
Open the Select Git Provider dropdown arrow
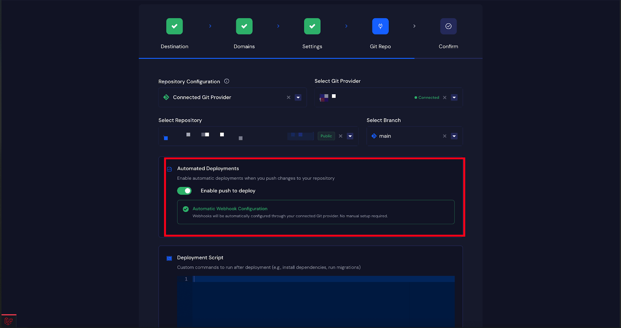pyautogui.click(x=454, y=97)
